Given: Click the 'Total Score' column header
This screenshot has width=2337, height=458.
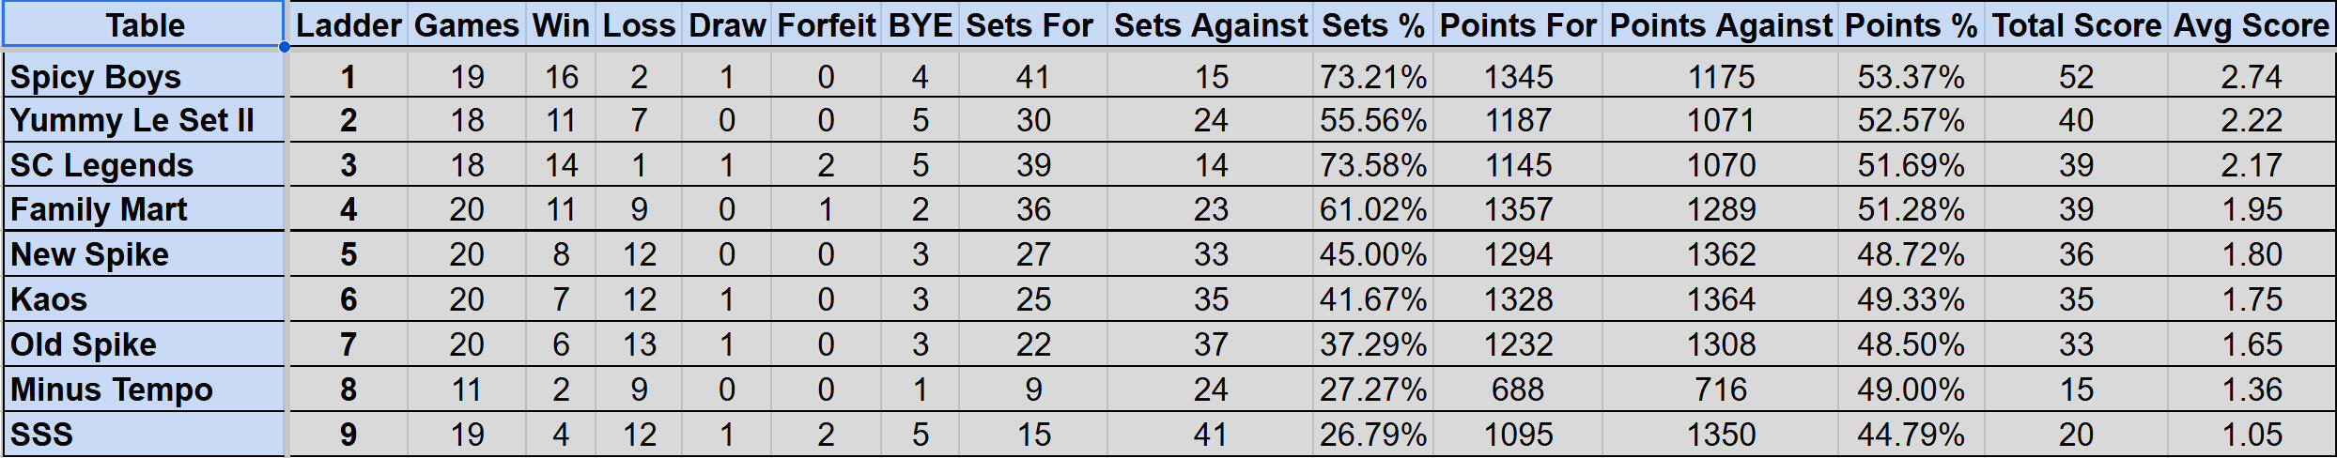Looking at the screenshot, I should (2076, 25).
